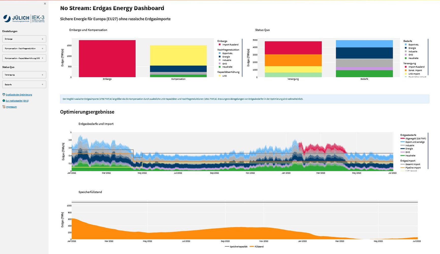Click the red Embargo bar in chart
440x254 pixels.
coord(107,58)
